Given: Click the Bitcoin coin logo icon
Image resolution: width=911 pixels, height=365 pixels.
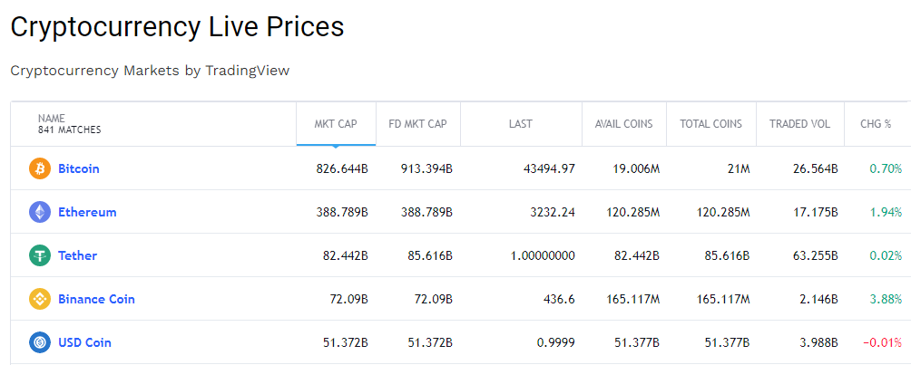Looking at the screenshot, I should point(40,168).
